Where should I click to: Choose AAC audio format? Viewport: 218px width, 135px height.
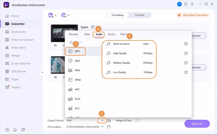click(84, 89)
